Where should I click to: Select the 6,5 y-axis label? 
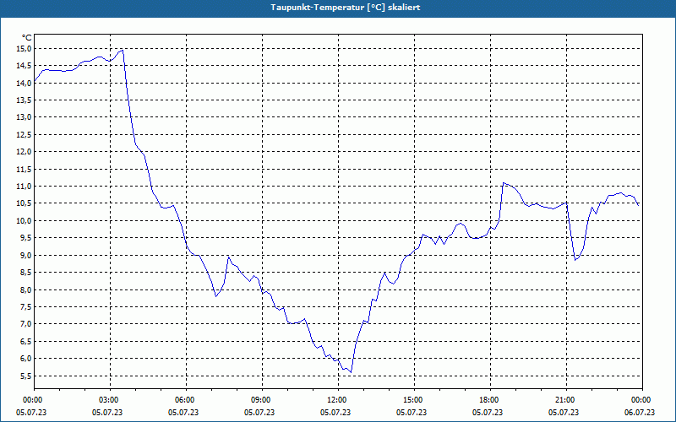[26, 342]
